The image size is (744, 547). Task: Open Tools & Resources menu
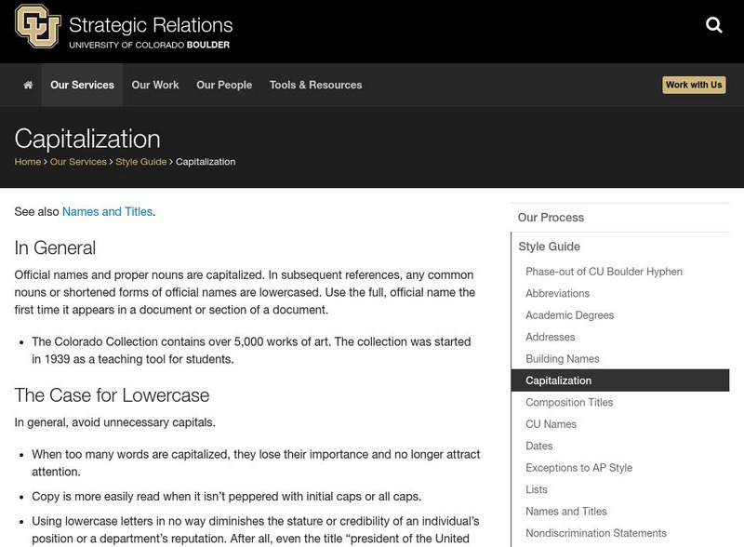315,85
